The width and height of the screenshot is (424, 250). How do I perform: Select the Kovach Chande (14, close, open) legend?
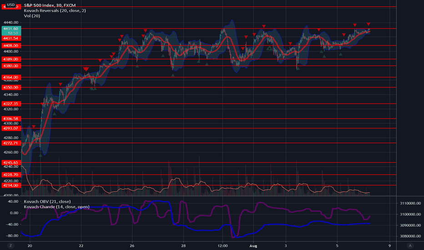[56, 207]
